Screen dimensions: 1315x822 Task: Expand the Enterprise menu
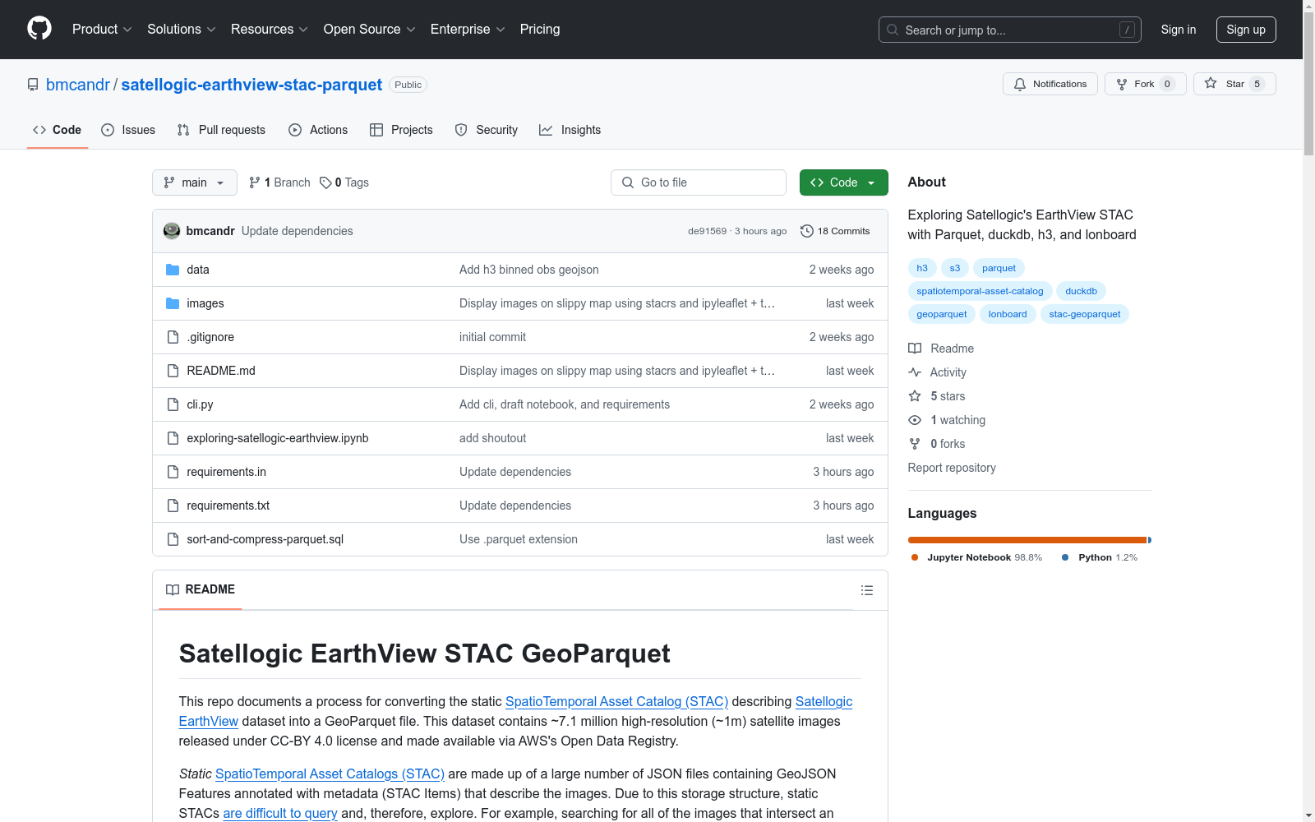(468, 30)
